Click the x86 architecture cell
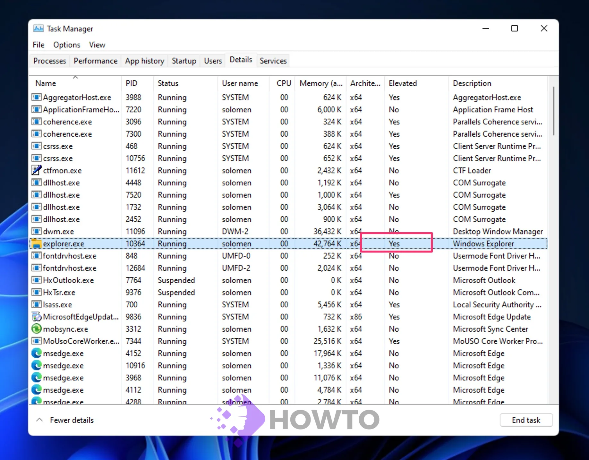This screenshot has height=460, width=589. point(356,317)
